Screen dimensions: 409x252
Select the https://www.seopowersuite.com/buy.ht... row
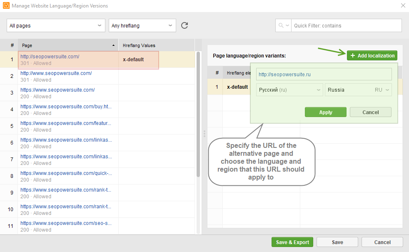[97, 110]
